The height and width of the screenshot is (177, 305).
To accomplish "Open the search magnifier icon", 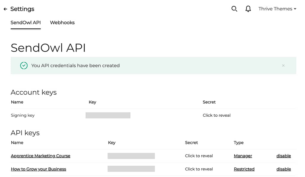I will (234, 9).
